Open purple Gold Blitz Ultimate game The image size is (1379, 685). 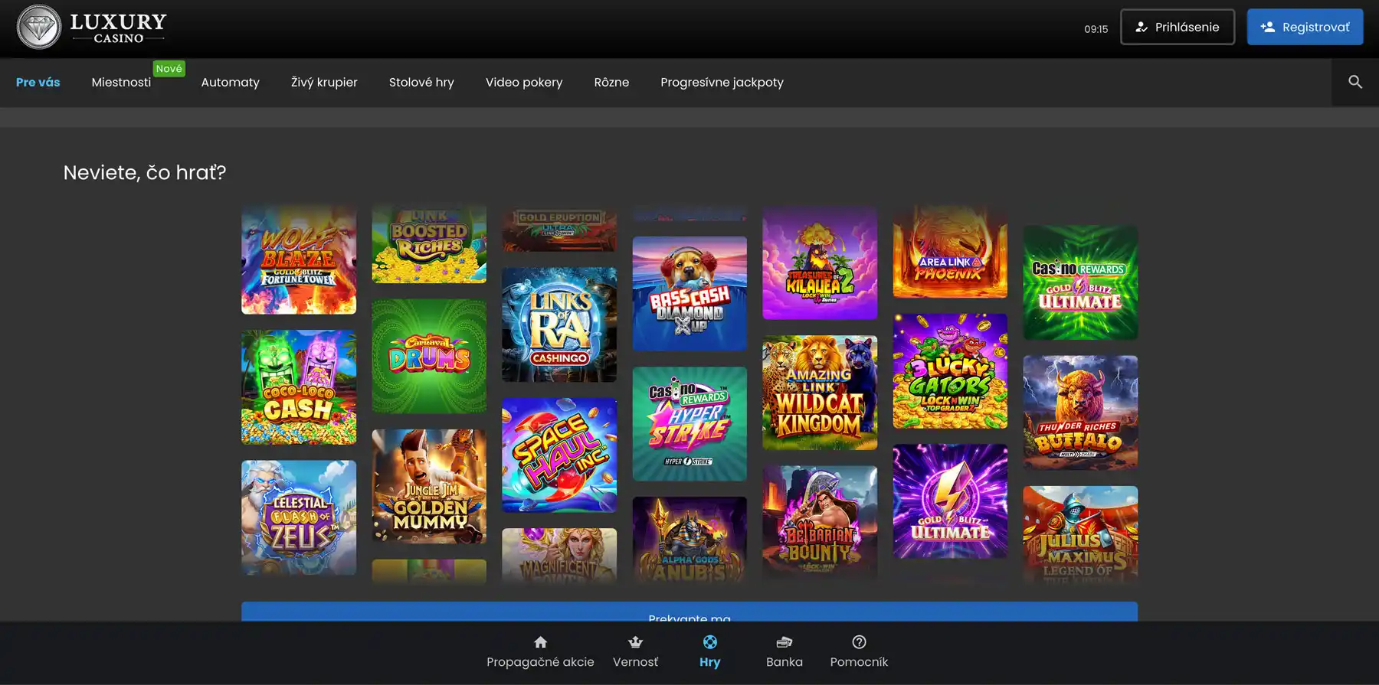[950, 501]
